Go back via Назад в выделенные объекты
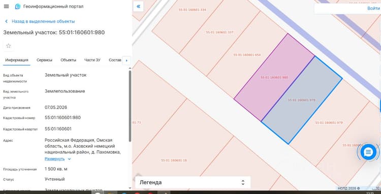The image size is (381, 194). tap(43, 21)
